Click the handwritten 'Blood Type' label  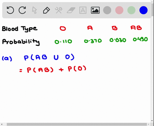pos(20,29)
